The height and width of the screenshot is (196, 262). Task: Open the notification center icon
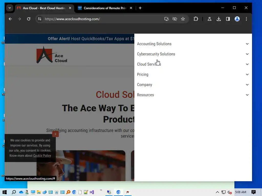click(x=254, y=192)
